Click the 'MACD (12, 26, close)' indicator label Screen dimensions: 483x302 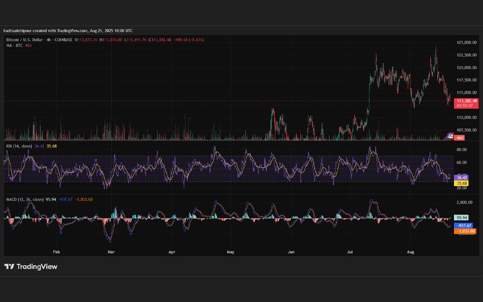coord(25,199)
